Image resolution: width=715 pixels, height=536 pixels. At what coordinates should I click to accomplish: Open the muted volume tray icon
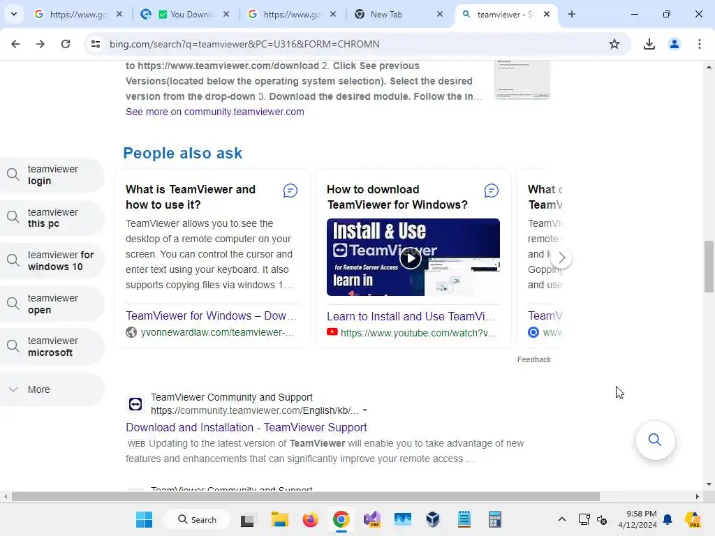click(x=602, y=519)
